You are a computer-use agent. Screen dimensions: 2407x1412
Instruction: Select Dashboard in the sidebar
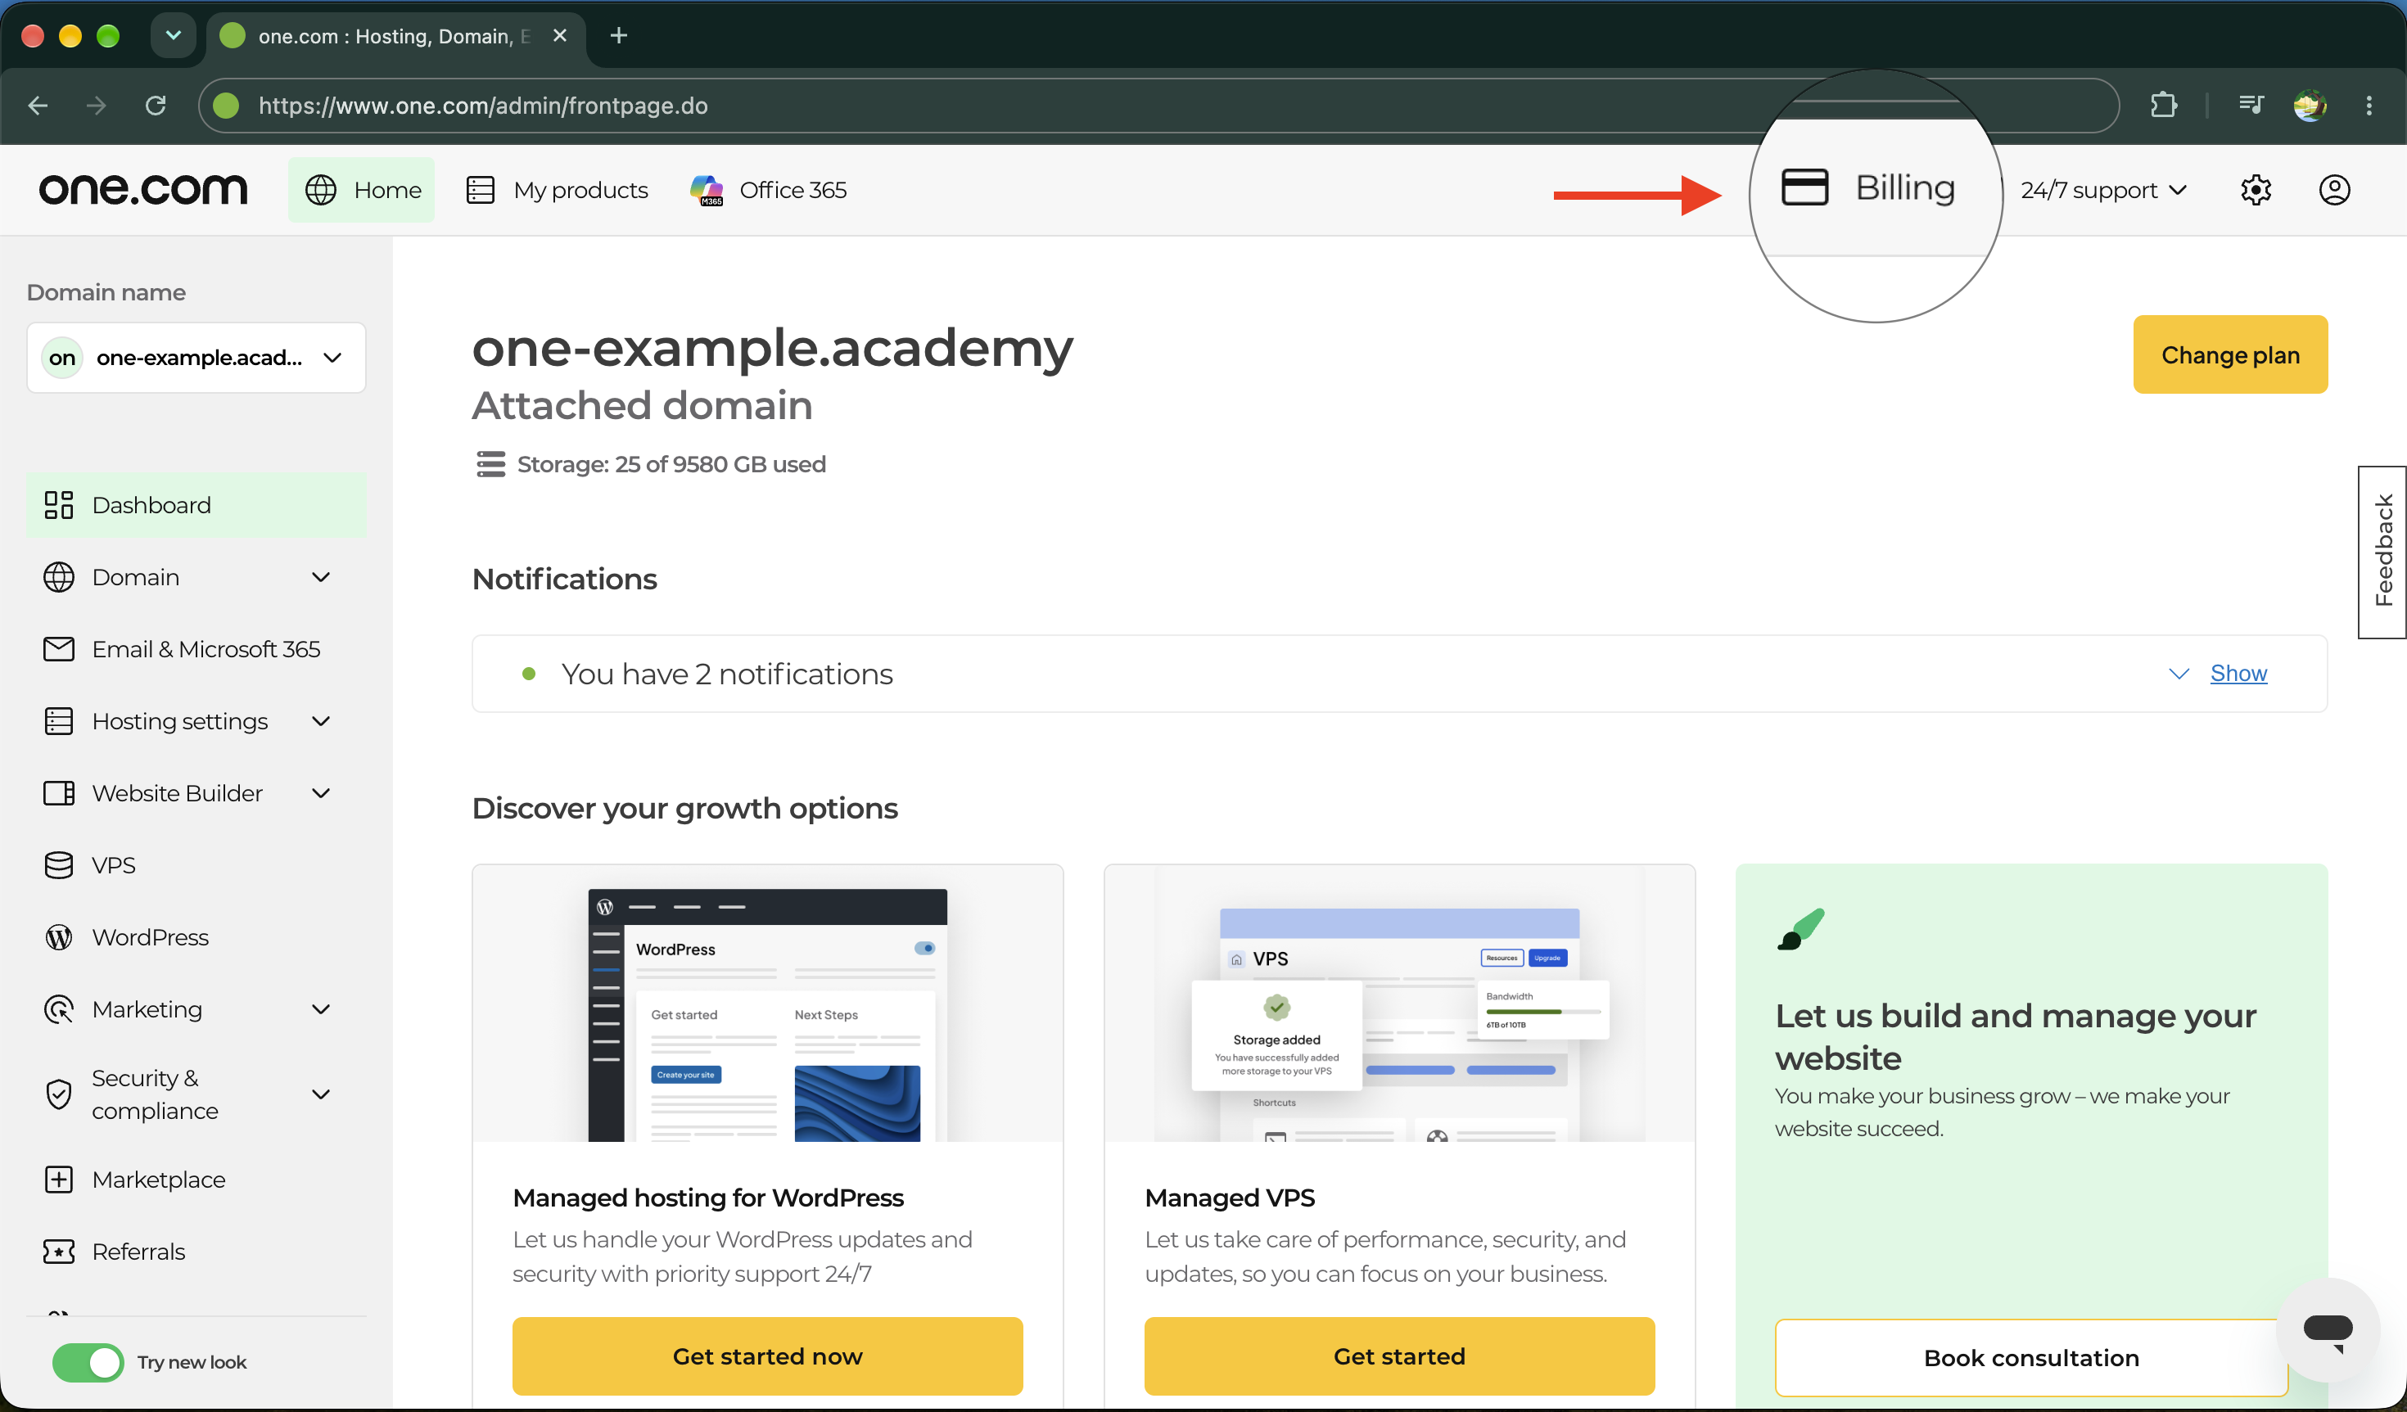click(x=196, y=505)
